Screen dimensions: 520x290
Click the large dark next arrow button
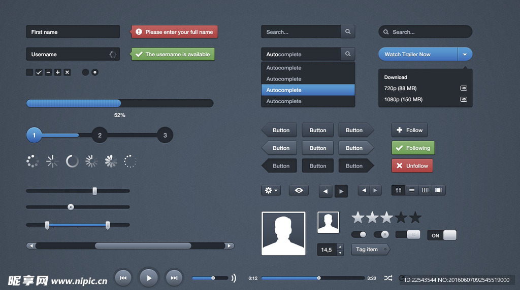(x=341, y=191)
